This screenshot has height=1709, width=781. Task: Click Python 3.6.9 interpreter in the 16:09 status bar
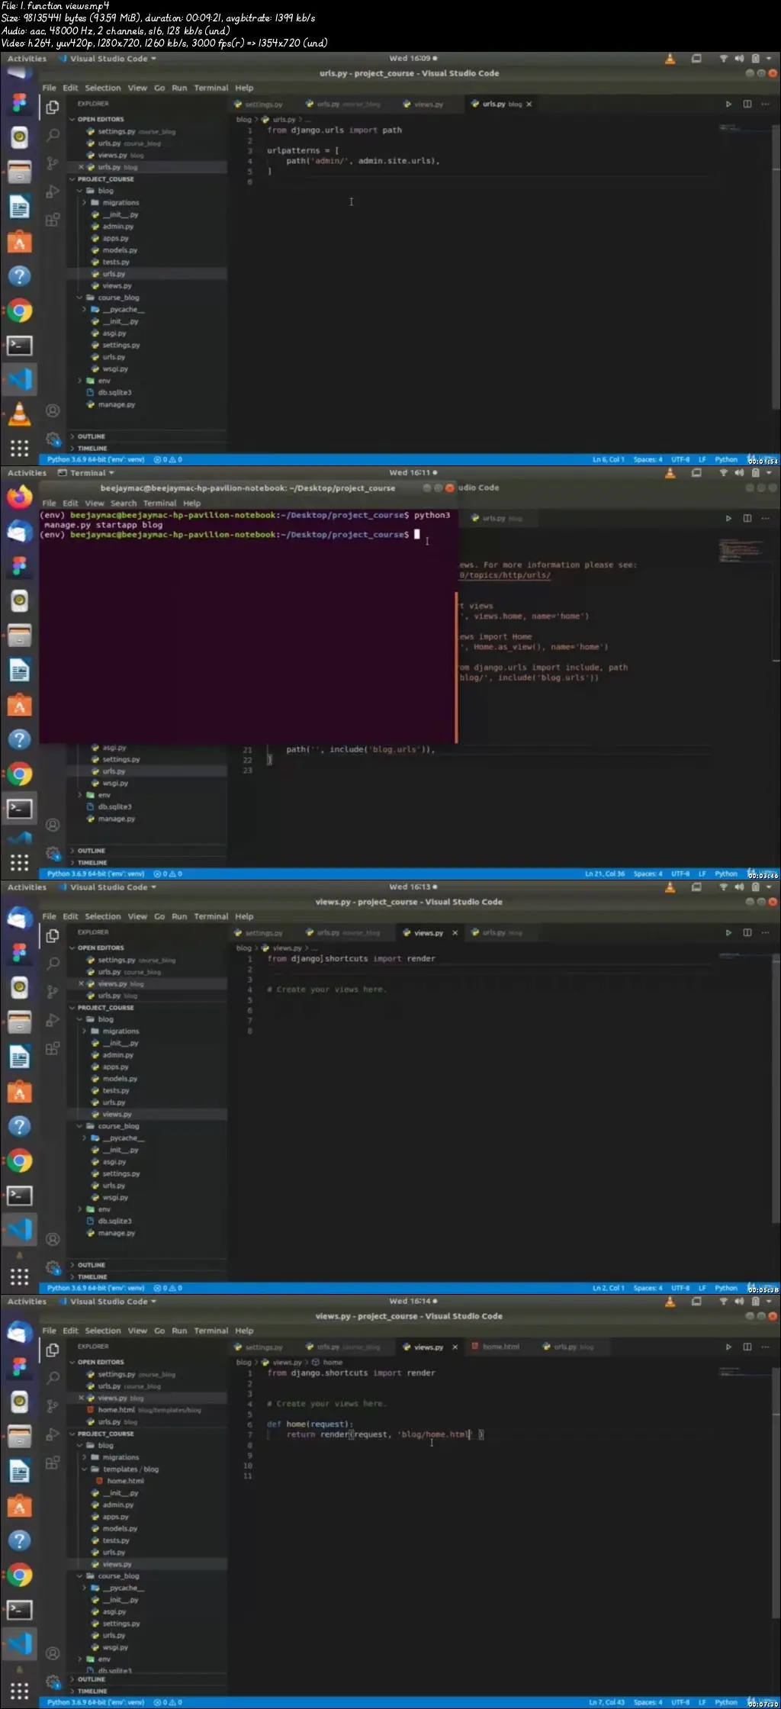tap(95, 460)
